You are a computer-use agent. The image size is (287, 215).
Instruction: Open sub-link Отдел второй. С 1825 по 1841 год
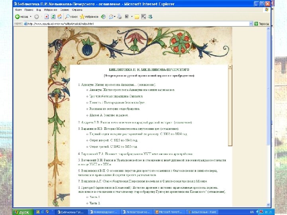pos(114,140)
